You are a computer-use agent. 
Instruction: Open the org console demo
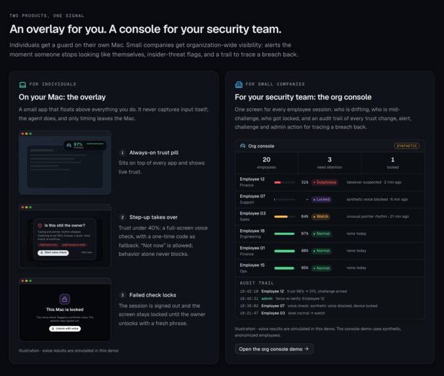[x=274, y=349]
